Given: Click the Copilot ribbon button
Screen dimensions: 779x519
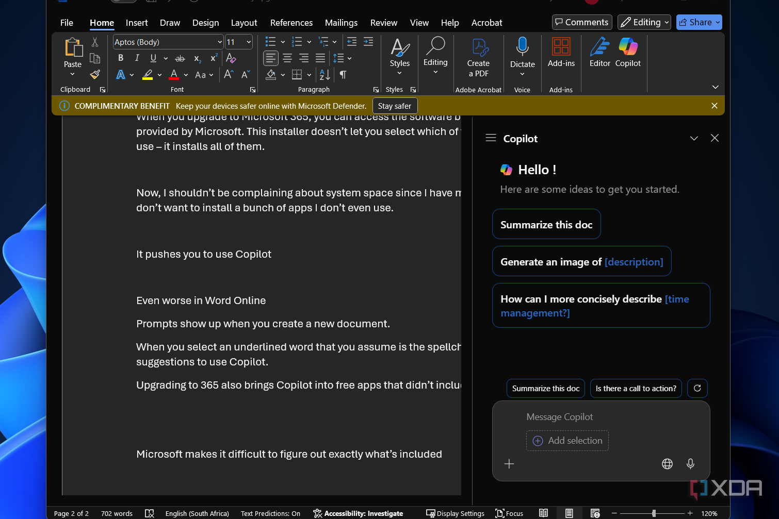Looking at the screenshot, I should pos(628,52).
